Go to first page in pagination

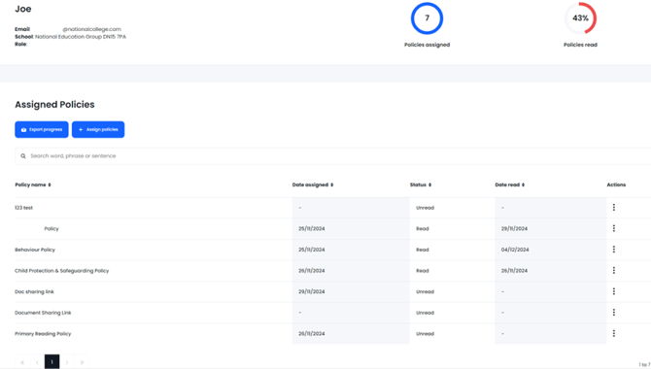[x=22, y=362]
